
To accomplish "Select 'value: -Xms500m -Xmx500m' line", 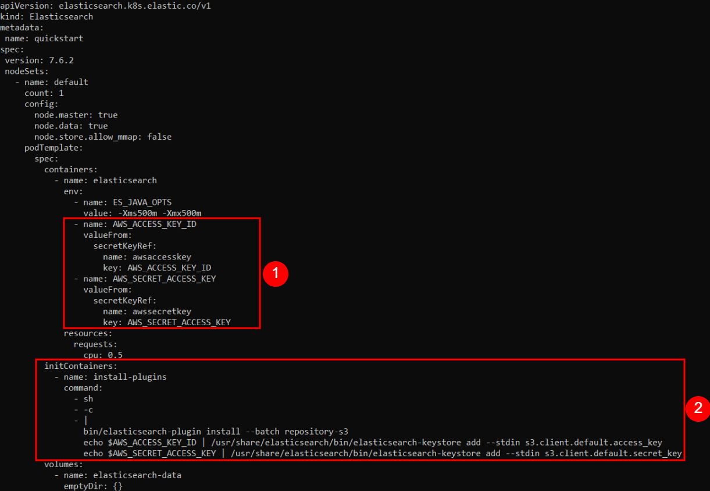I will [x=142, y=213].
